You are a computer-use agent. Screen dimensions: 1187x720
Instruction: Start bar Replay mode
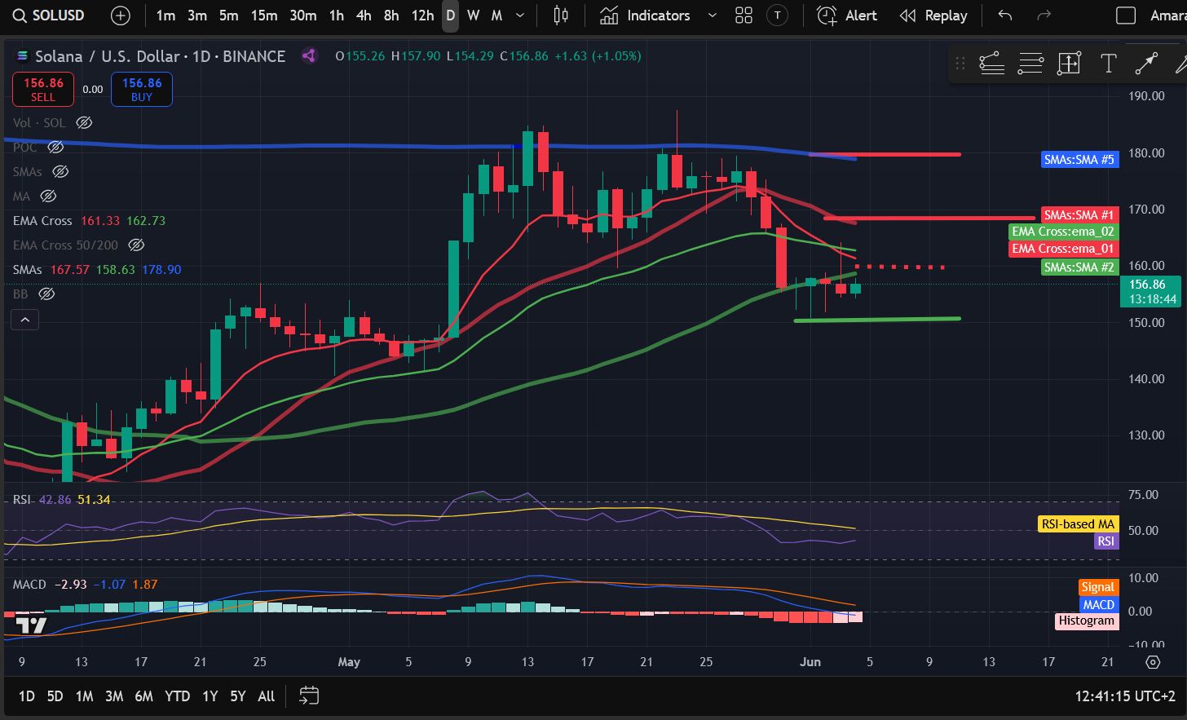(933, 15)
